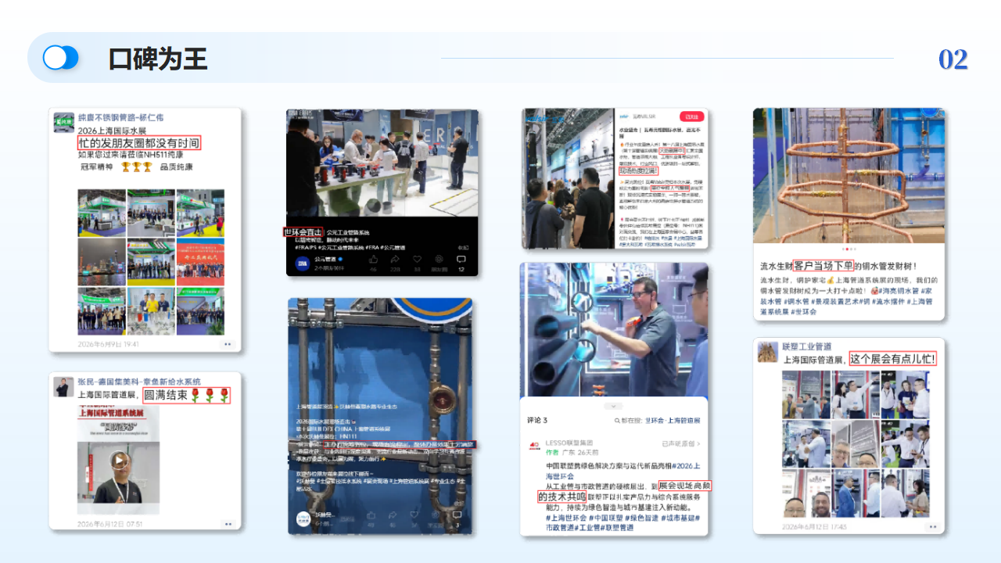Open 张民's profile avatar
The height and width of the screenshot is (563, 1001).
click(x=64, y=386)
